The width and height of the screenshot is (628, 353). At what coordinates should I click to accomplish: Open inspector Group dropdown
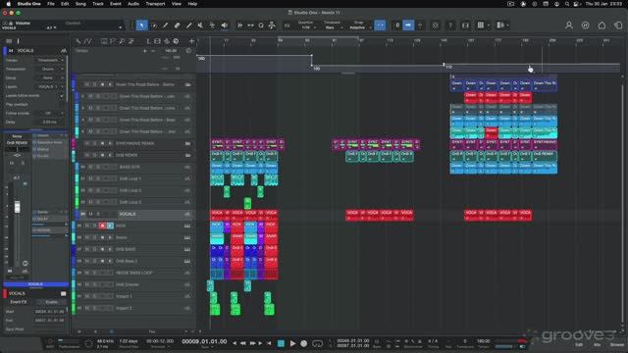[50, 77]
